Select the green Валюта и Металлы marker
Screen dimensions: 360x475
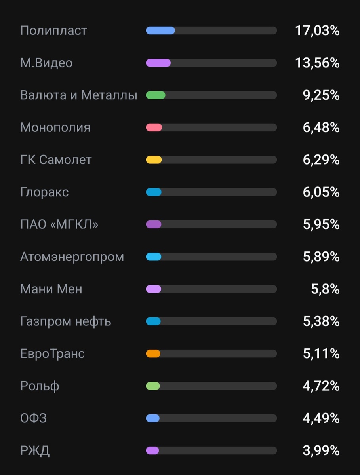tap(156, 95)
